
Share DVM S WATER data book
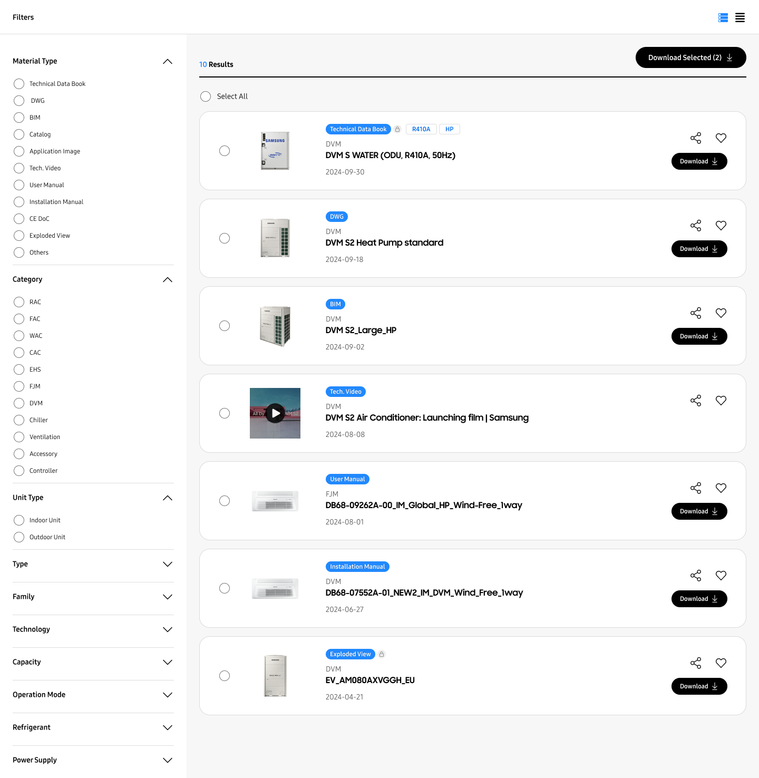696,138
